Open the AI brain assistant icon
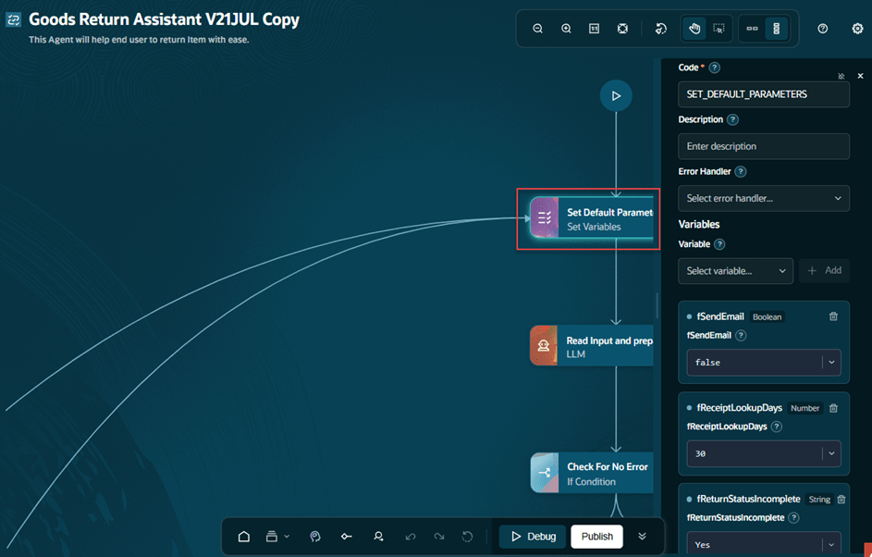This screenshot has width=872, height=557. (314, 537)
